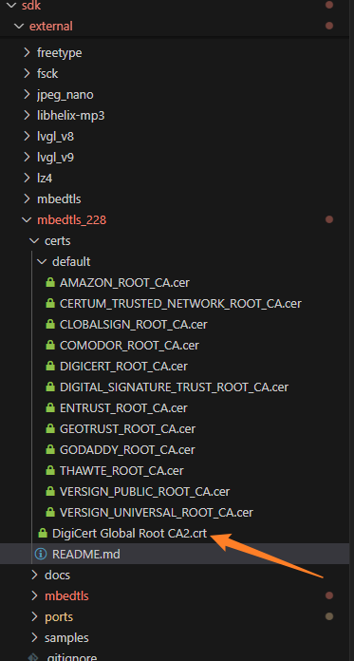The image size is (354, 661).
Task: Expand the libhelix-mp3 folder chevron
Action: [x=27, y=115]
